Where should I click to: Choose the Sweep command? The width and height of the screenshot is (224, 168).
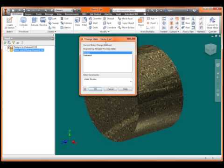point(54,23)
